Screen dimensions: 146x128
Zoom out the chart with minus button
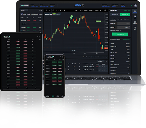tap(73, 51)
